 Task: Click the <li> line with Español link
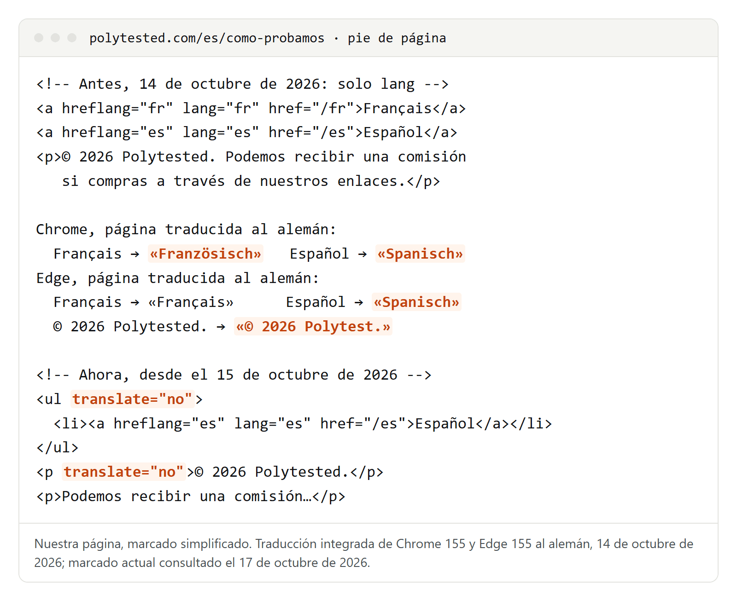pyautogui.click(x=303, y=424)
